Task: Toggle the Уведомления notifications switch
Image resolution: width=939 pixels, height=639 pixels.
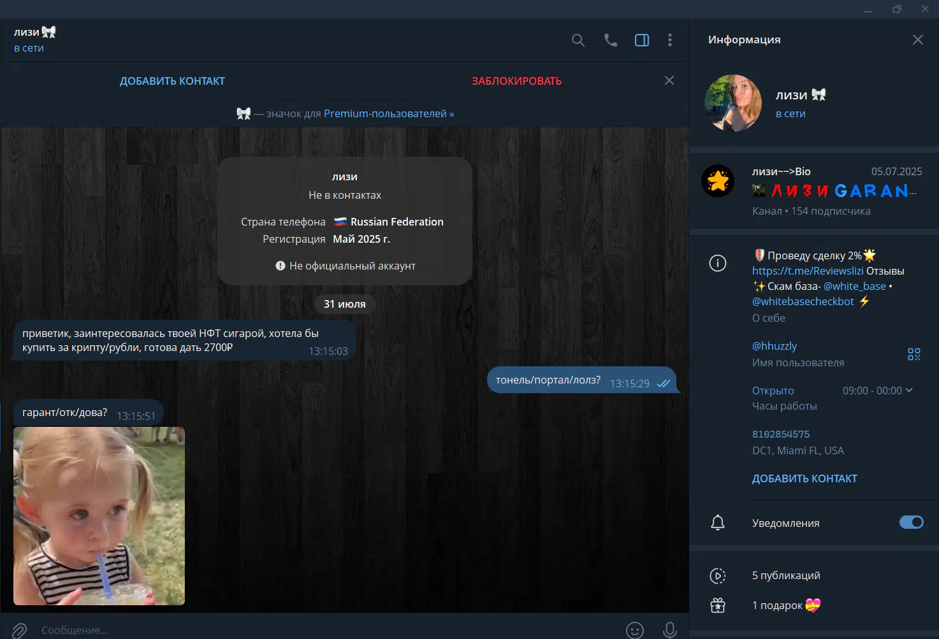Action: pyautogui.click(x=912, y=522)
